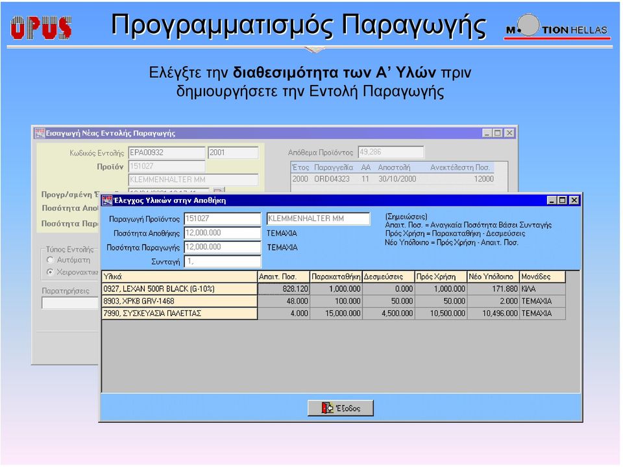Click the Ποσότητα Αποθήκης field

tap(223, 233)
